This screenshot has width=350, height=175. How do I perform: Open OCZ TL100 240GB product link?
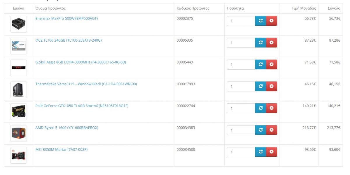click(69, 40)
